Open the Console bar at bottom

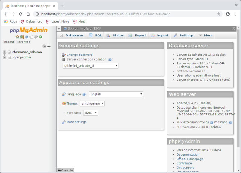pos(65,170)
